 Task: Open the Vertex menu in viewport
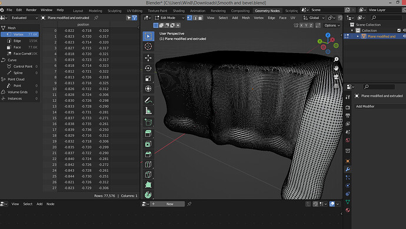tap(259, 18)
